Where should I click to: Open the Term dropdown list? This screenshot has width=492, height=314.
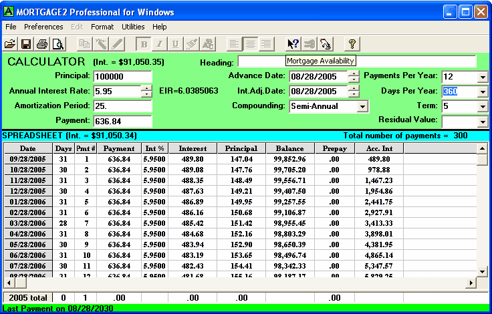[x=483, y=106]
